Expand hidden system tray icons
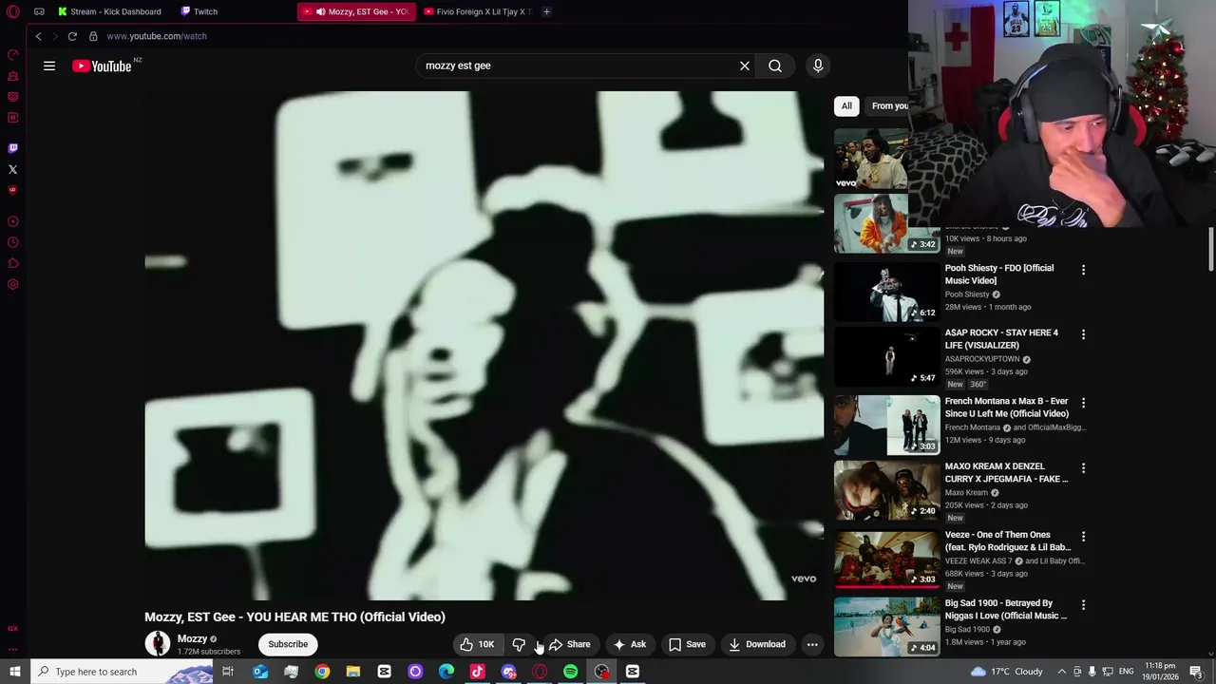The image size is (1216, 684). click(x=1062, y=672)
